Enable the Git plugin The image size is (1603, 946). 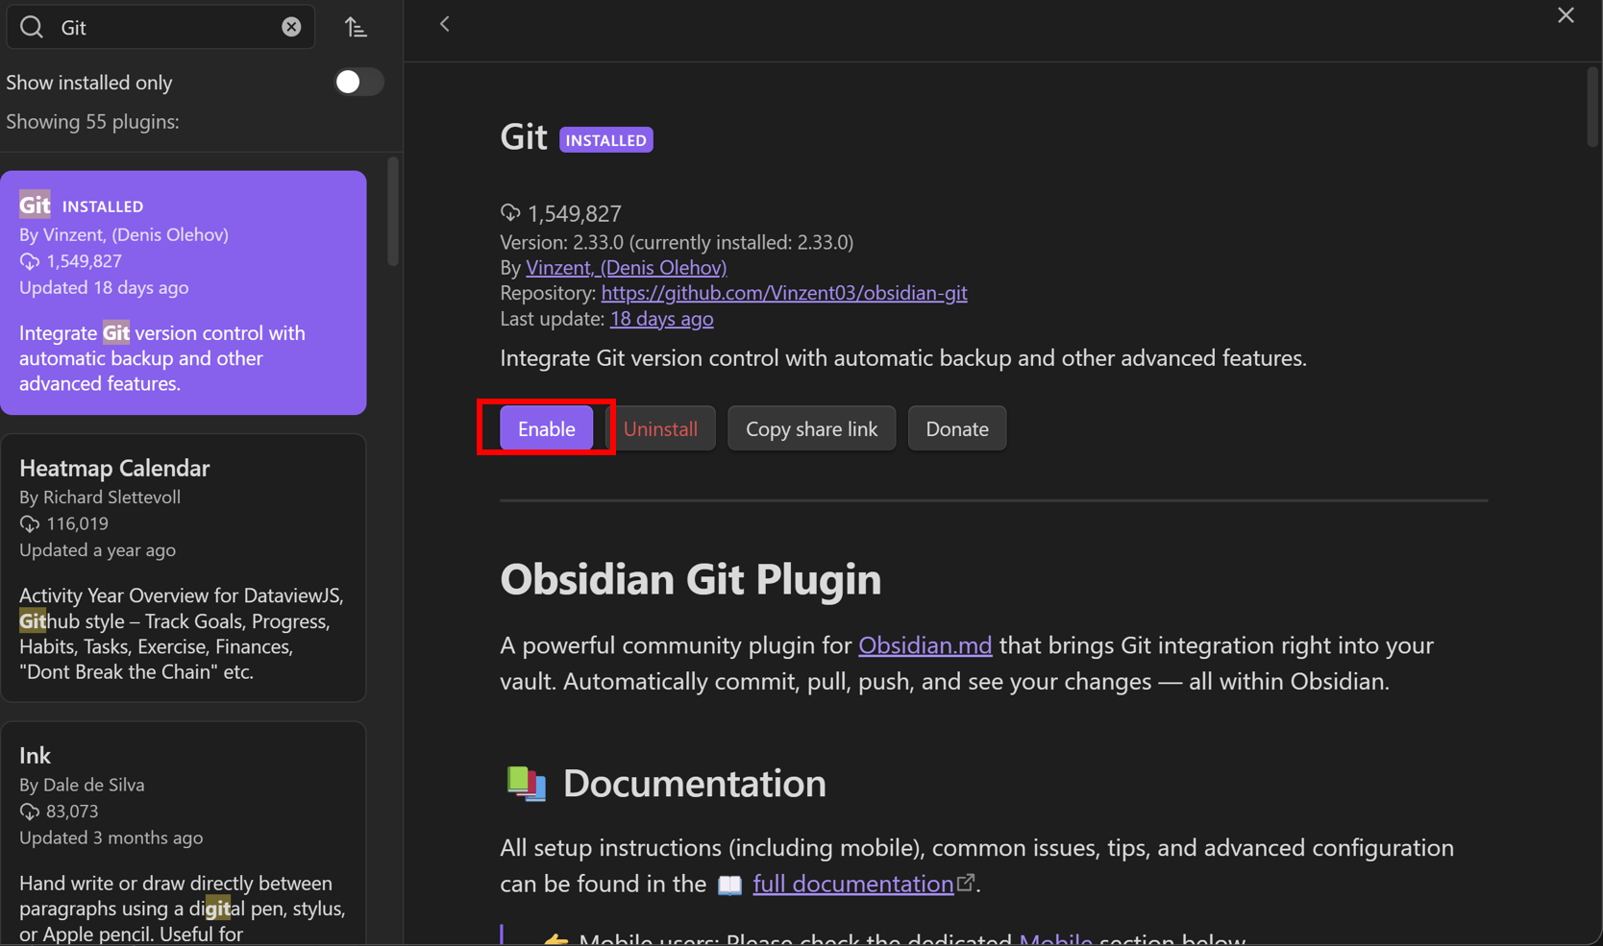click(x=546, y=428)
